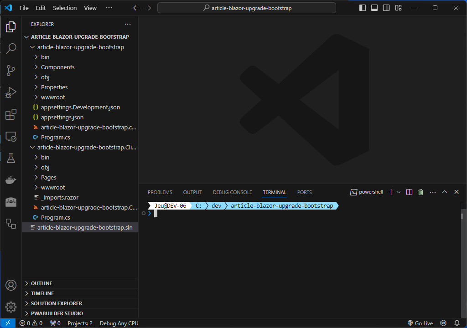The width and height of the screenshot is (467, 328).
Task: Open the View menu
Action: pyautogui.click(x=90, y=8)
